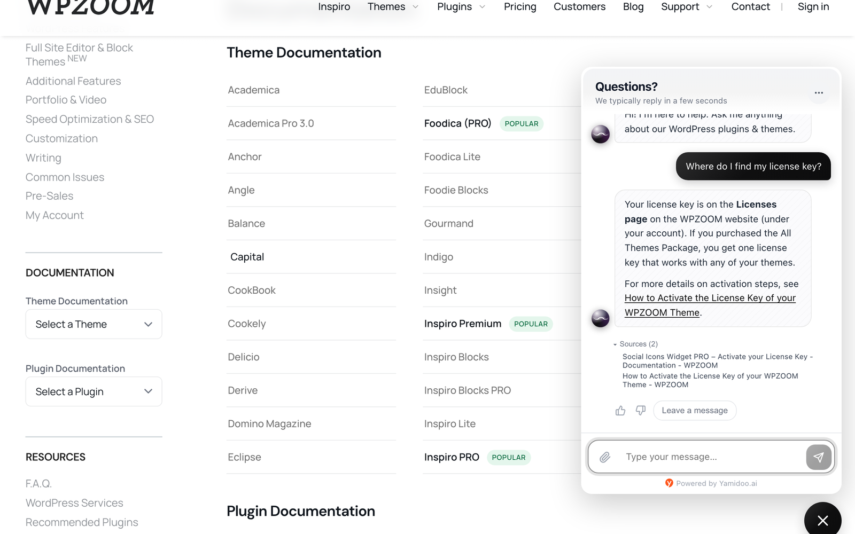Click the Yamidoo.ai logo icon
The image size is (855, 534).
click(669, 483)
